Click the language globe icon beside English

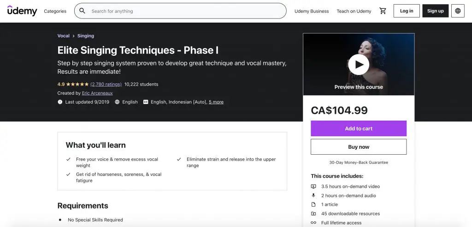[117, 102]
